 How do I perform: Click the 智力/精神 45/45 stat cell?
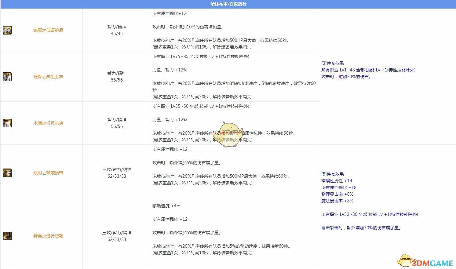pos(116,30)
